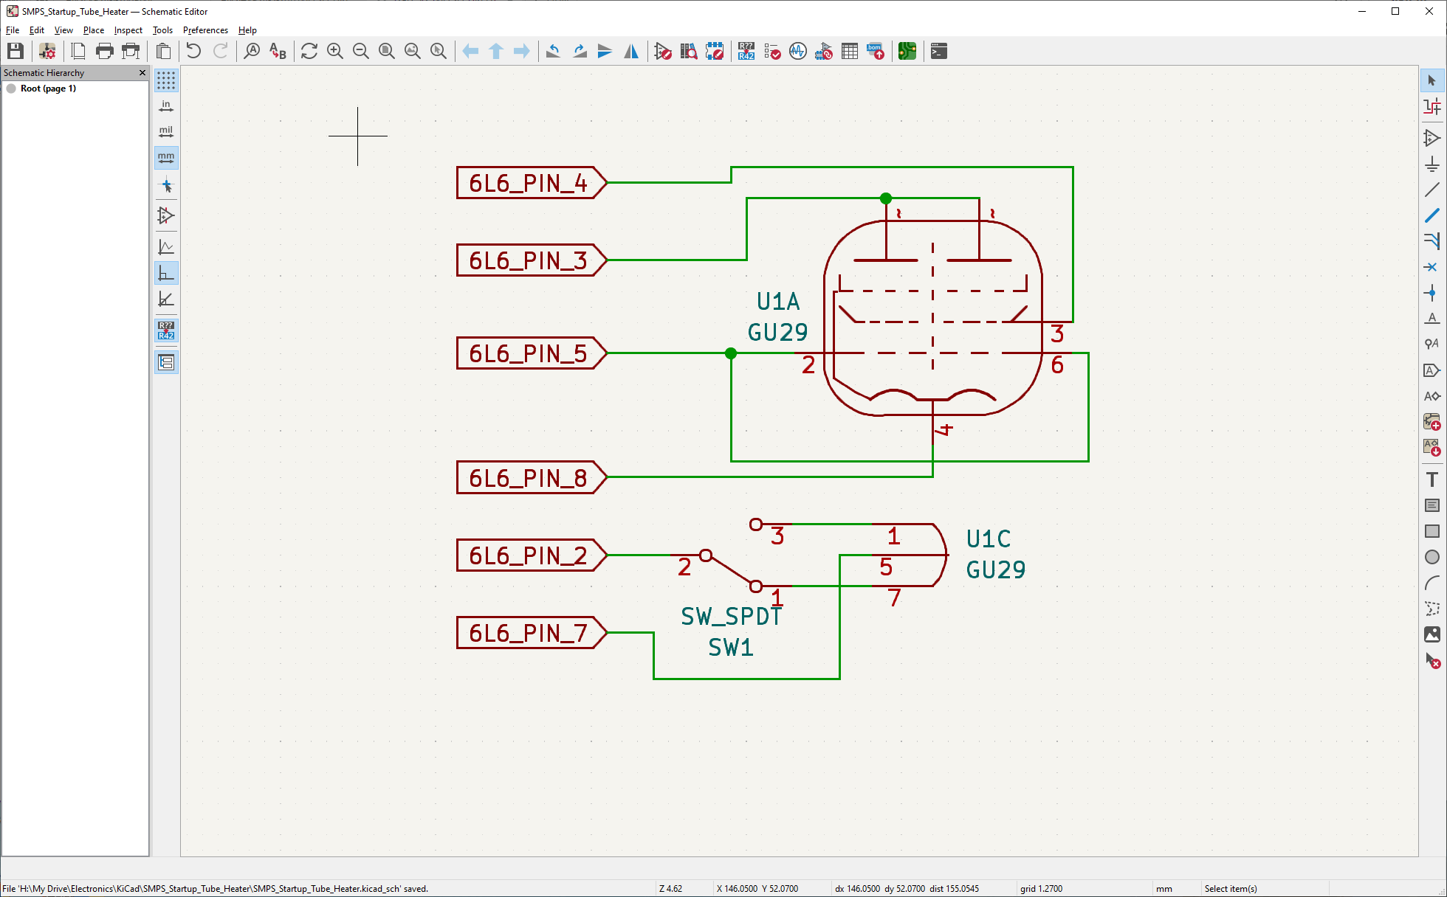
Task: Open the File menu
Action: [x=13, y=30]
